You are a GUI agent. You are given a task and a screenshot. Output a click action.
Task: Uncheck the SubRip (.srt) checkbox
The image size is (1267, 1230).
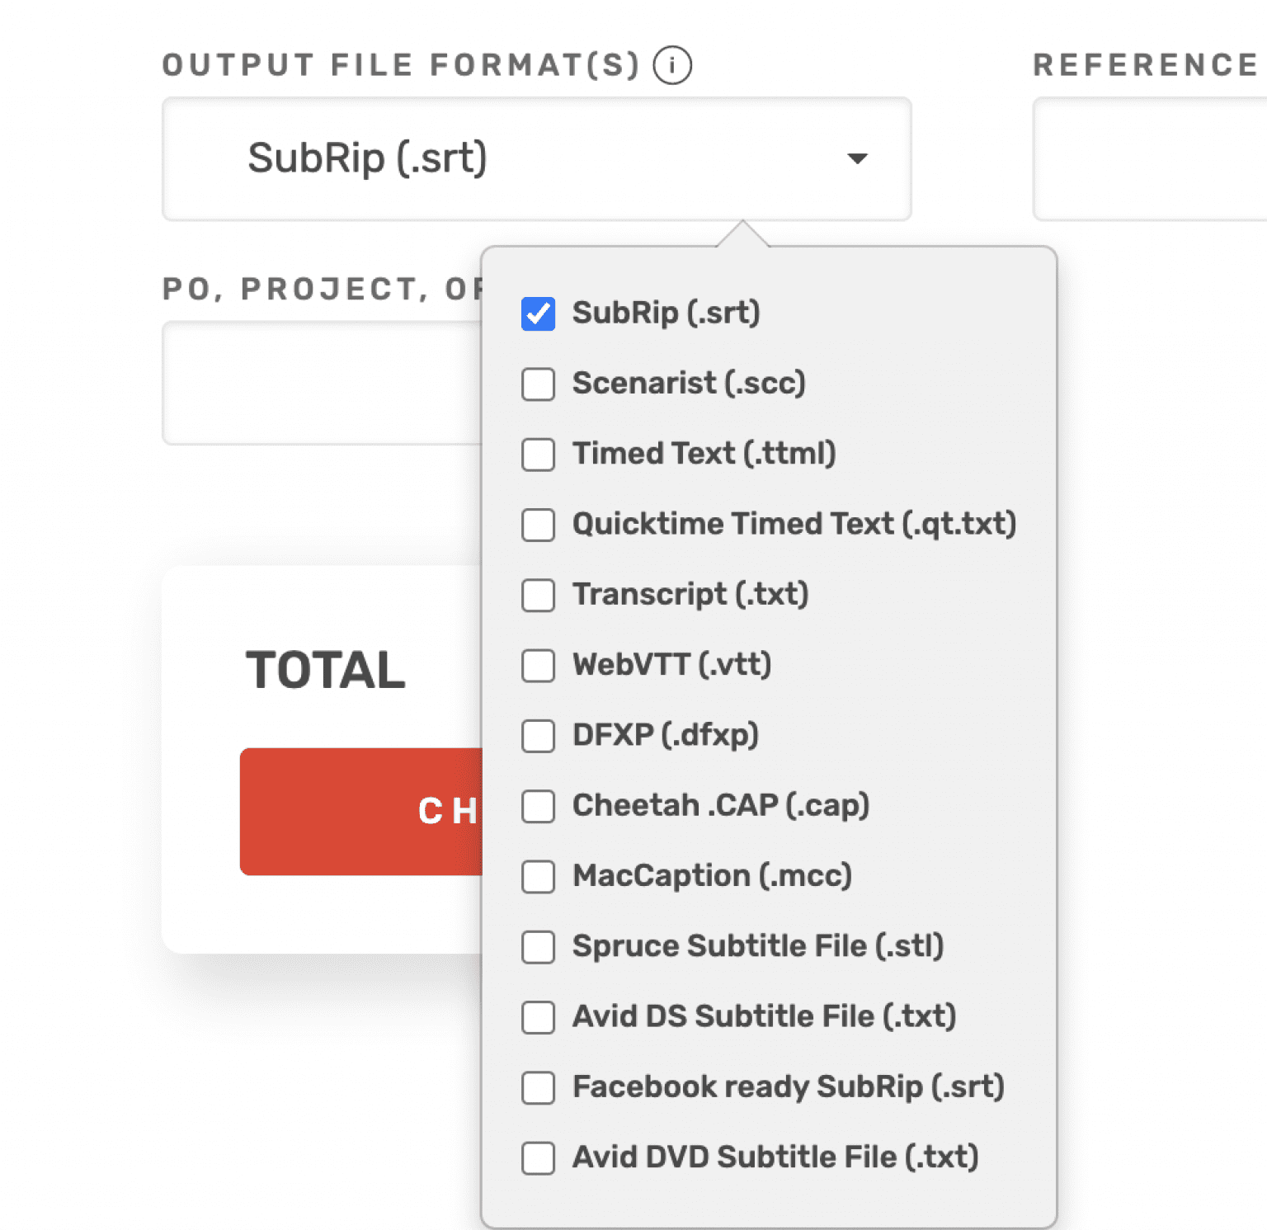pos(538,313)
